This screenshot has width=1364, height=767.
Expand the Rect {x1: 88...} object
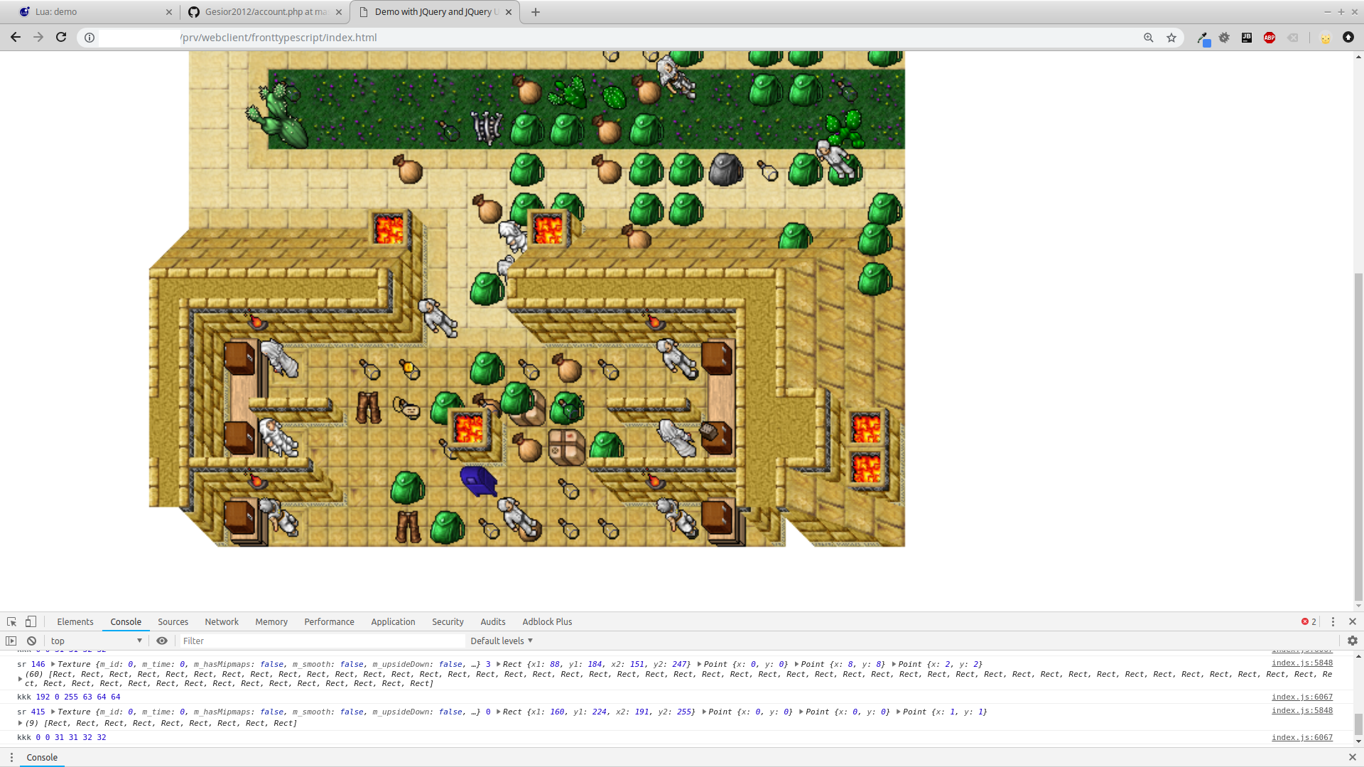[498, 664]
